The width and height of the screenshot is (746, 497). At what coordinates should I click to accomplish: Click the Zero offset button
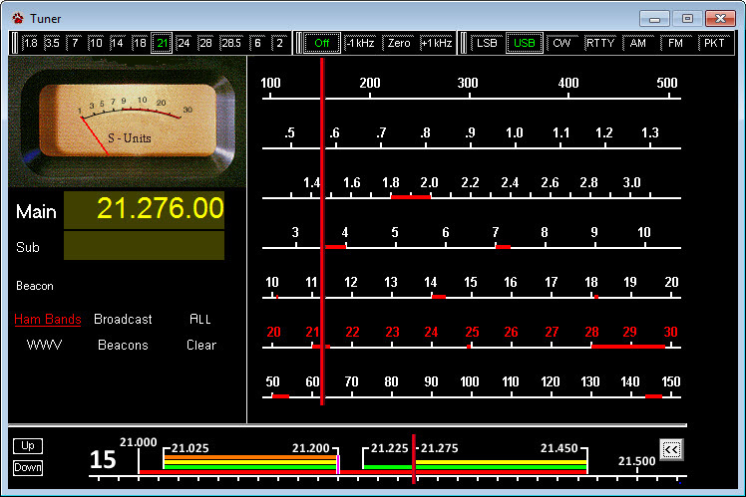click(x=399, y=43)
